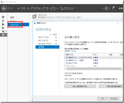Screen dimensions: 124x103
Task: Click 詳細の表示 link
Action: [x=68, y=75]
